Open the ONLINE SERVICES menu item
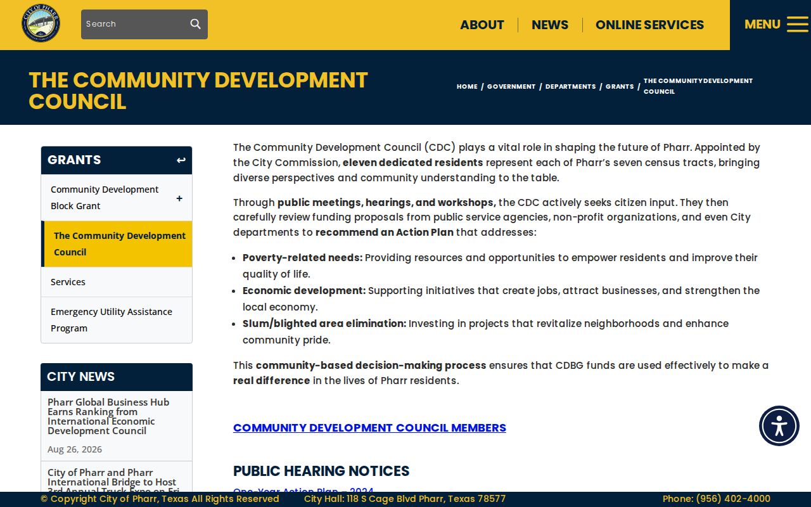 (x=649, y=25)
